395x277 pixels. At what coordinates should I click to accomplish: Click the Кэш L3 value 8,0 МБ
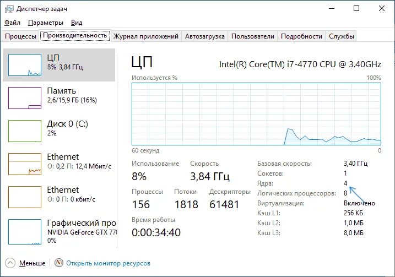(x=354, y=233)
